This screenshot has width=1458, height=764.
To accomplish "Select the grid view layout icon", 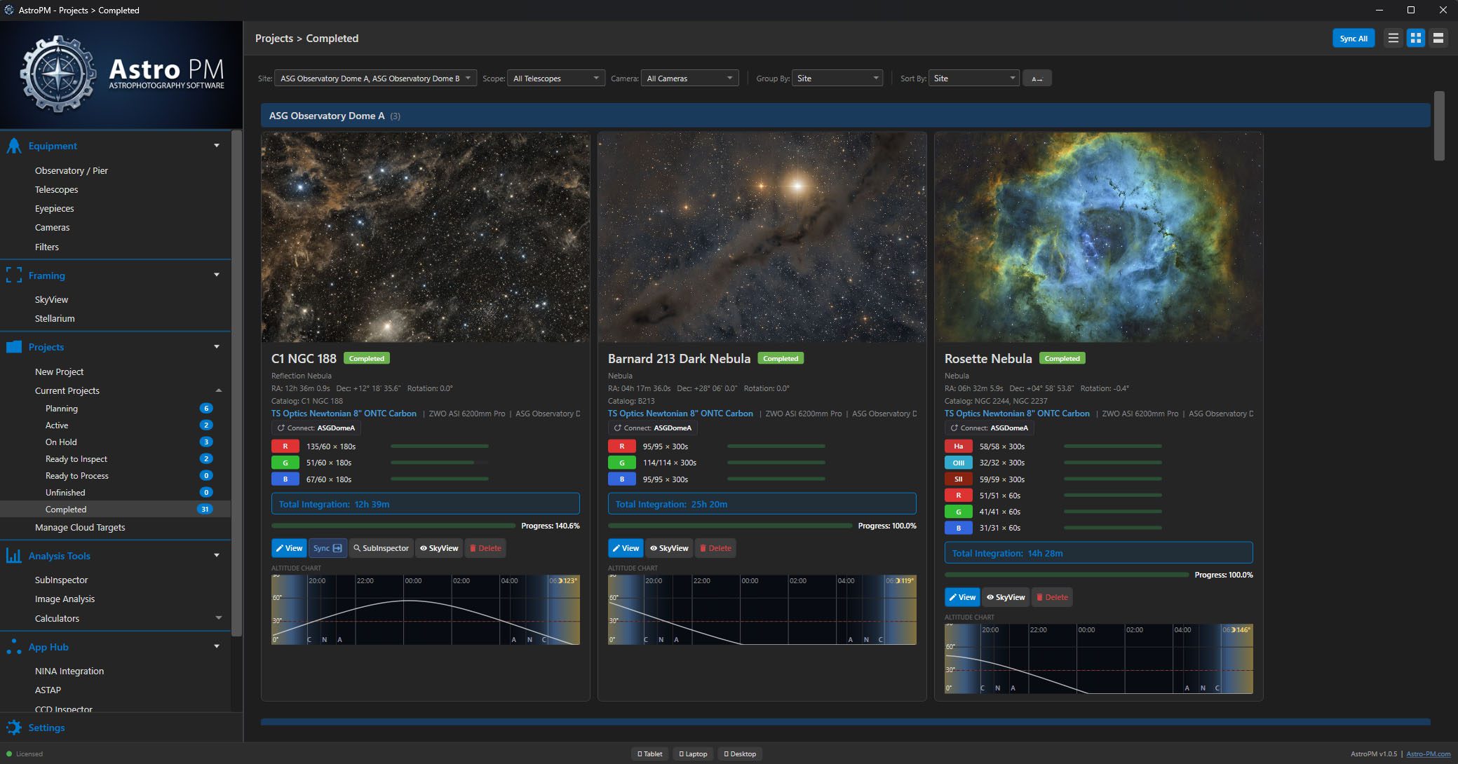I will (1416, 39).
